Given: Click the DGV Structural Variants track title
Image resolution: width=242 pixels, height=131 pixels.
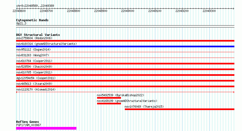Looking at the screenshot, I should (x=38, y=35).
